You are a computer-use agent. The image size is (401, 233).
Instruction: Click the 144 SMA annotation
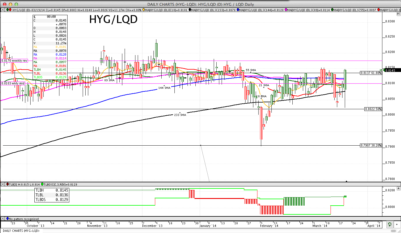point(164,88)
